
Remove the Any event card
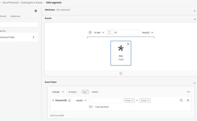coord(128,44)
